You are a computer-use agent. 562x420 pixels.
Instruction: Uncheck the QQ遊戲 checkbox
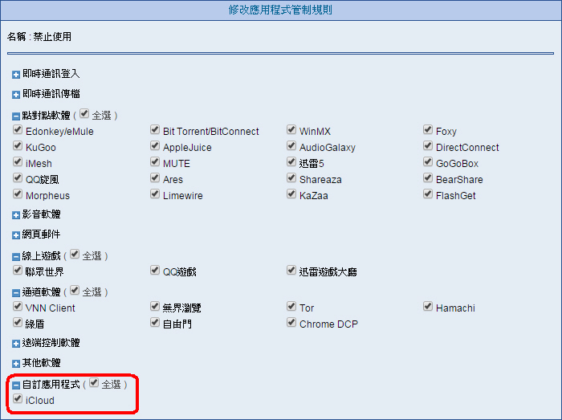point(155,270)
